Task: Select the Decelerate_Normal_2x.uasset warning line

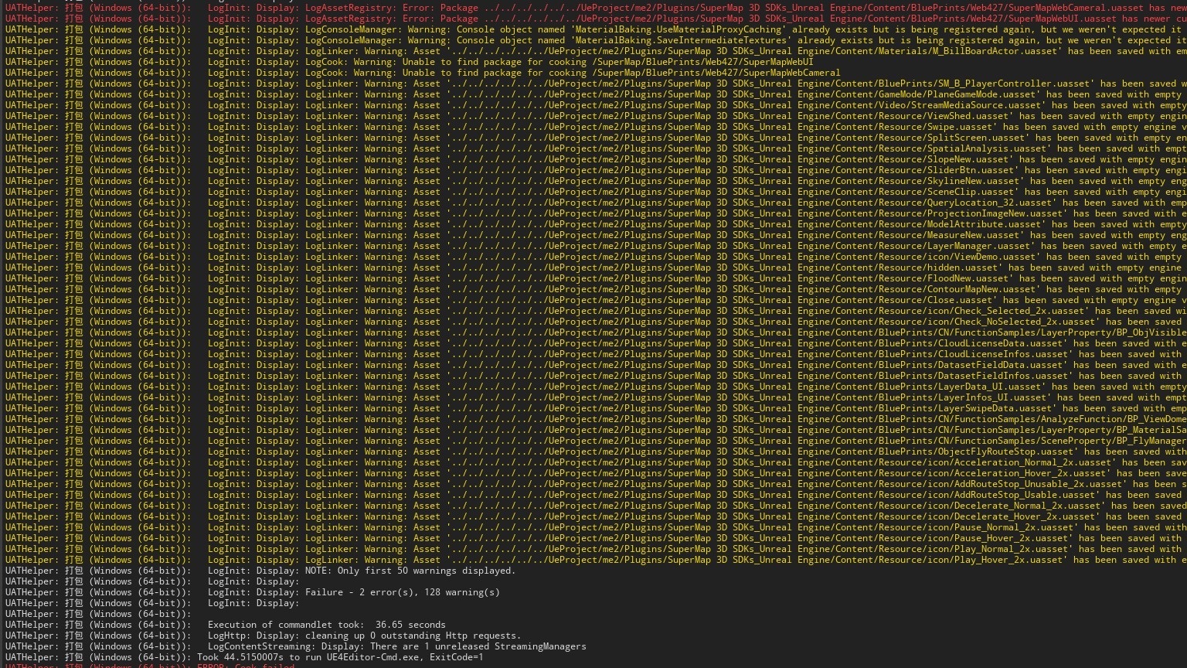Action: click(596, 506)
